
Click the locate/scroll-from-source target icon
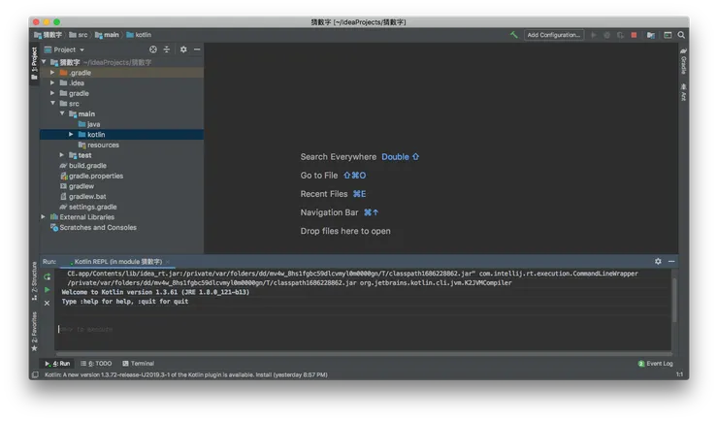click(x=152, y=49)
